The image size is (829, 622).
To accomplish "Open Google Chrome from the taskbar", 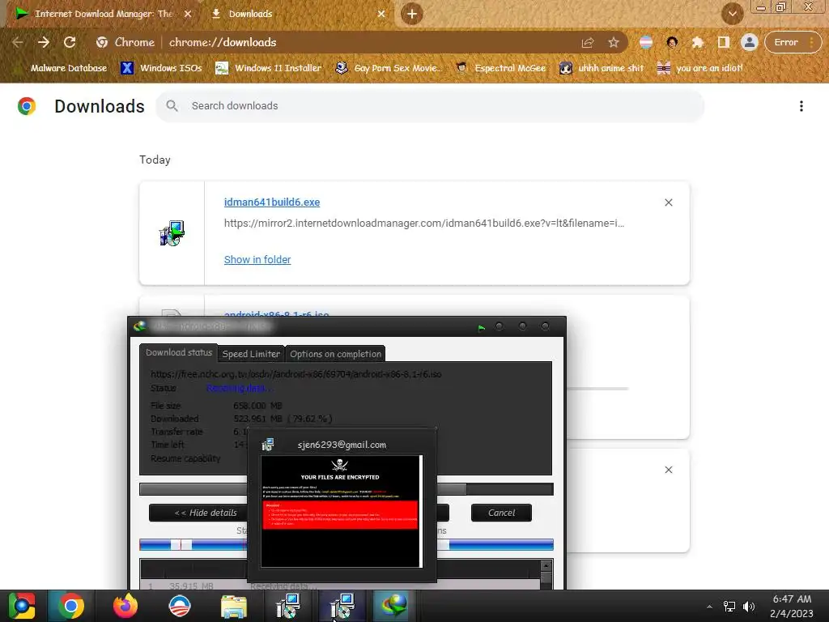I will pos(71,606).
